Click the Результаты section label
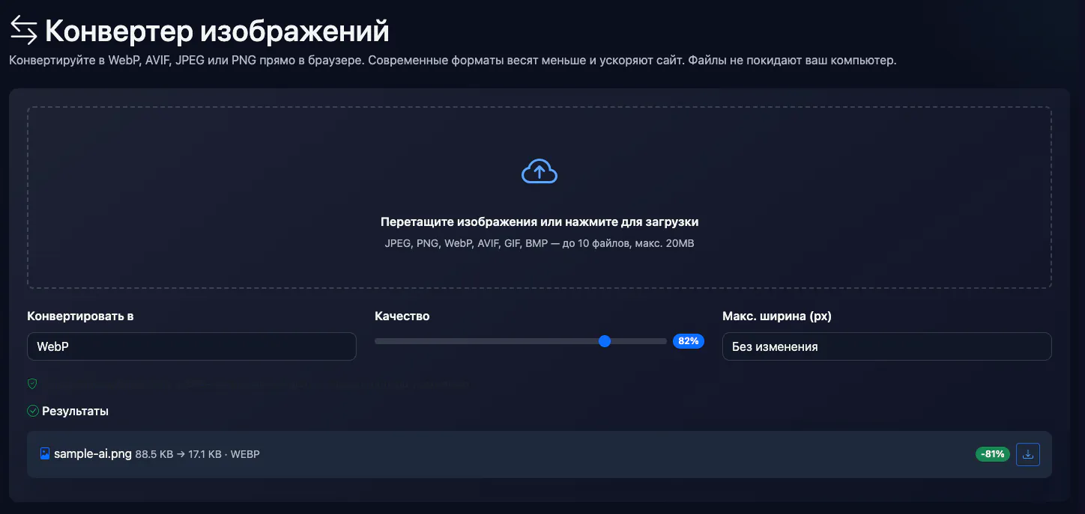This screenshot has height=514, width=1085. pyautogui.click(x=75, y=411)
